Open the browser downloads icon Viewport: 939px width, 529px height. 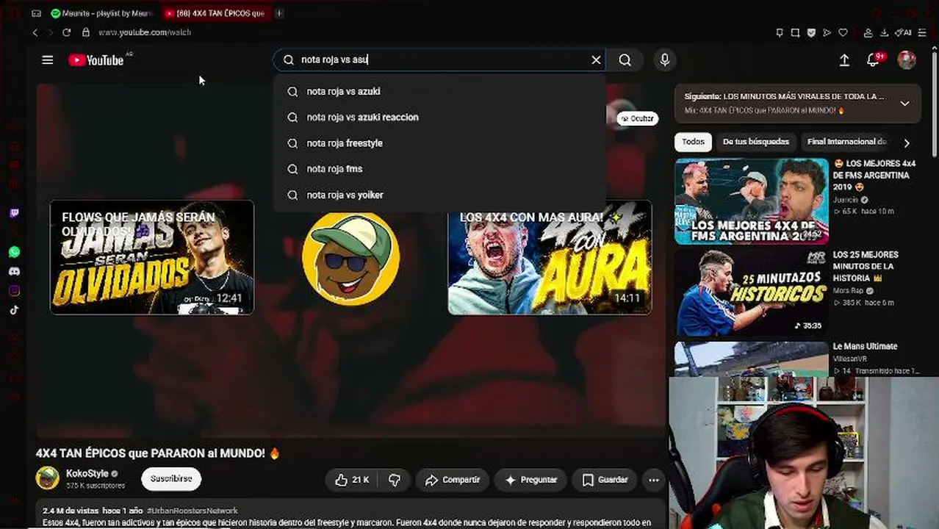coord(884,32)
